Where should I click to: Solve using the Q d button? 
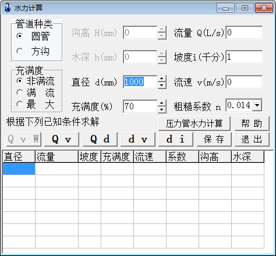click(x=100, y=139)
